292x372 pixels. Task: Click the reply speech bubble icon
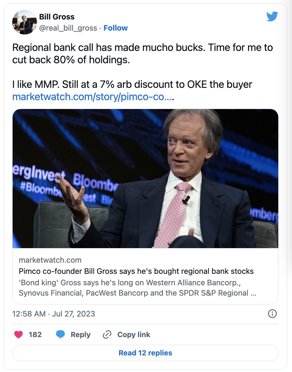point(60,334)
